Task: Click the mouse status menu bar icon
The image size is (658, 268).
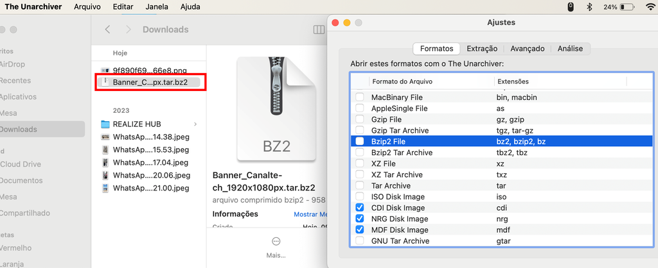Action: pos(571,6)
